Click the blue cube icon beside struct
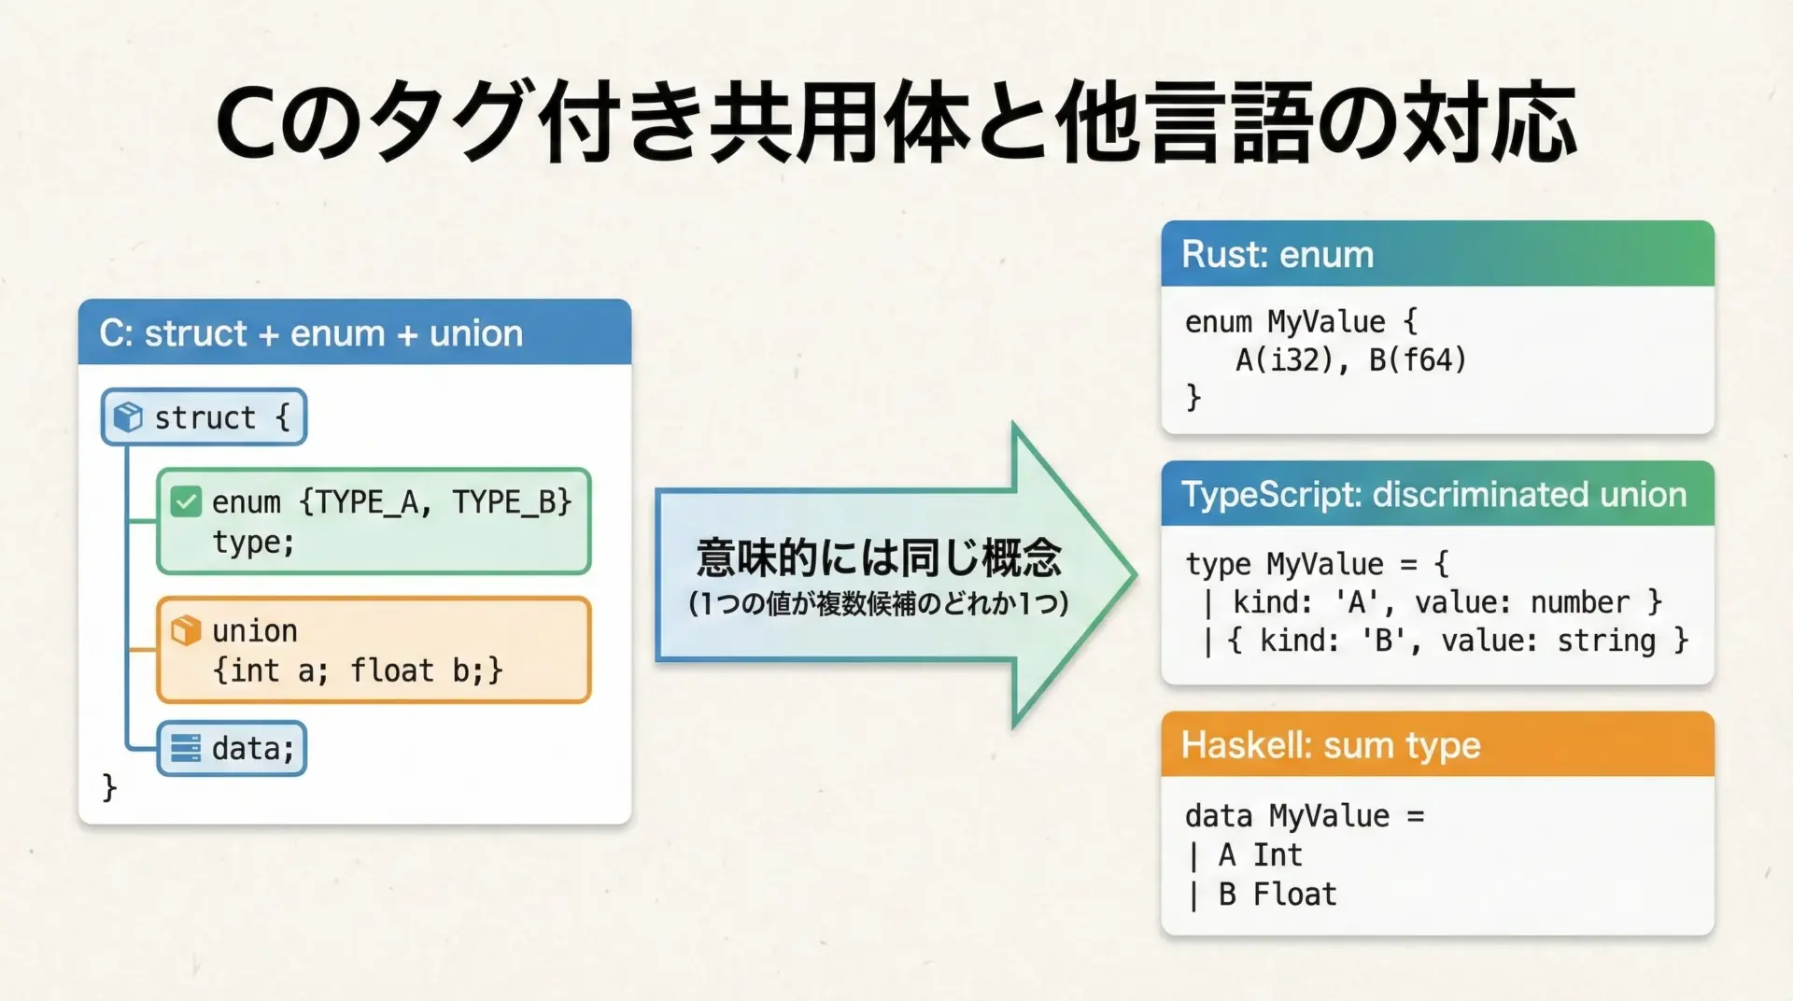 128,417
